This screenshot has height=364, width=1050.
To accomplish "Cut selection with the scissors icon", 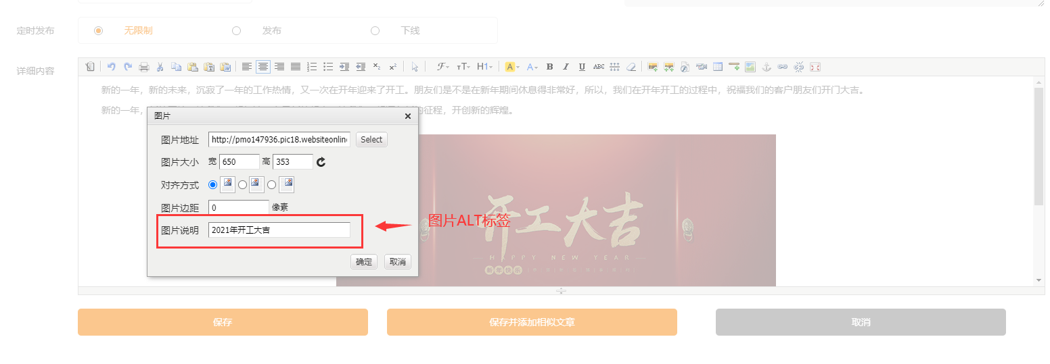I will (x=160, y=67).
